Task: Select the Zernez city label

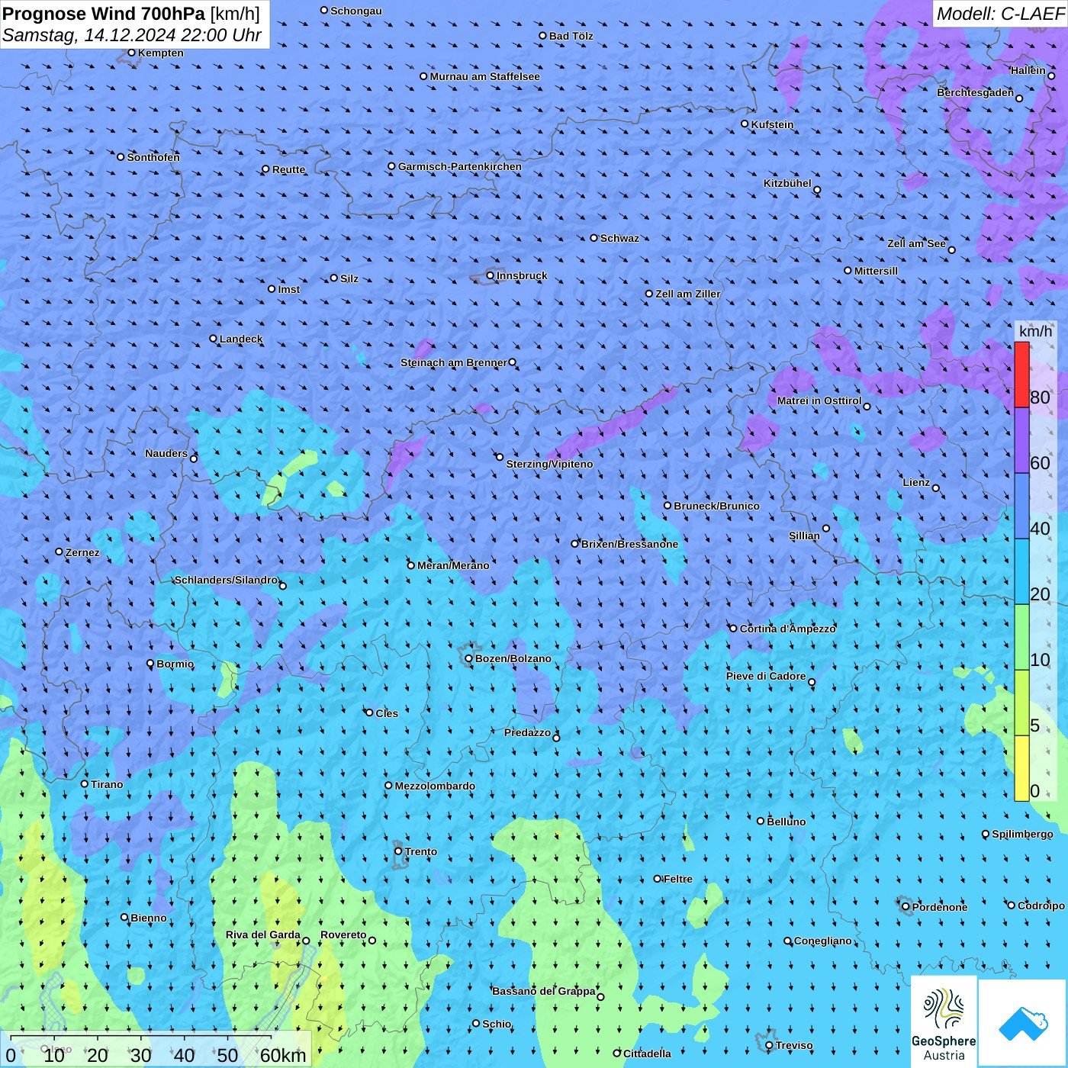Action: coord(82,552)
